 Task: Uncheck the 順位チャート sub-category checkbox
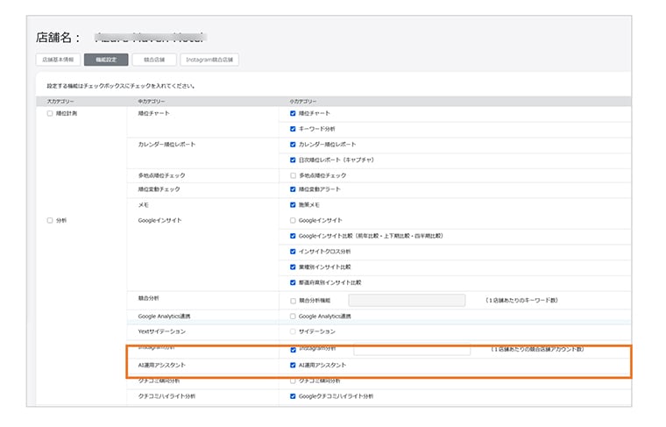point(293,114)
